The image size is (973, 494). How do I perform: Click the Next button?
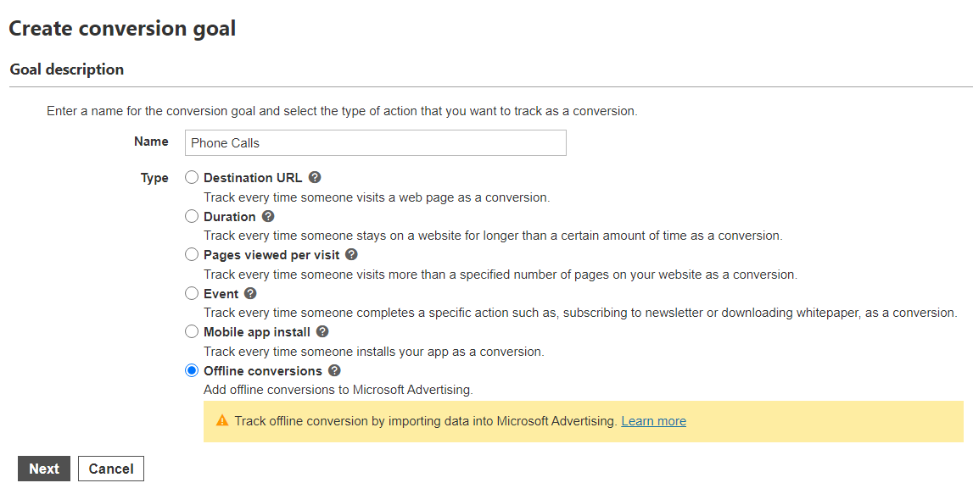(43, 468)
